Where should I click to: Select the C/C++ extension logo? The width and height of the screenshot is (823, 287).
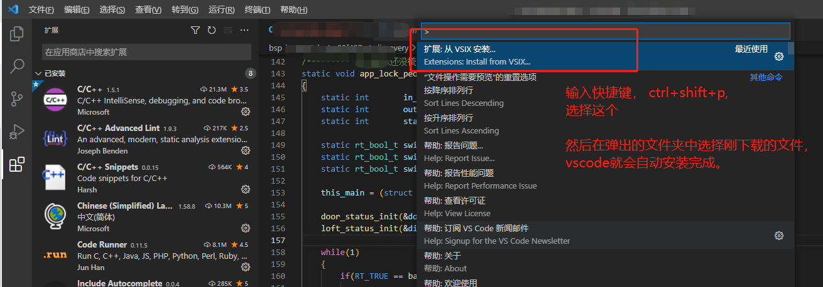55,100
